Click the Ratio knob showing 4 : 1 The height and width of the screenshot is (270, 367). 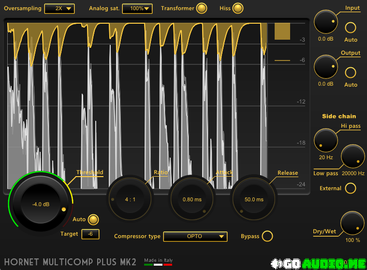point(130,199)
